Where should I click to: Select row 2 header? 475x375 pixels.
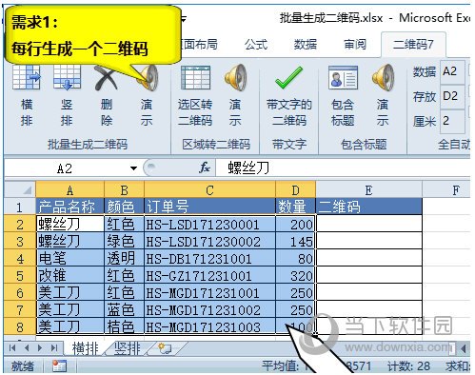20,225
